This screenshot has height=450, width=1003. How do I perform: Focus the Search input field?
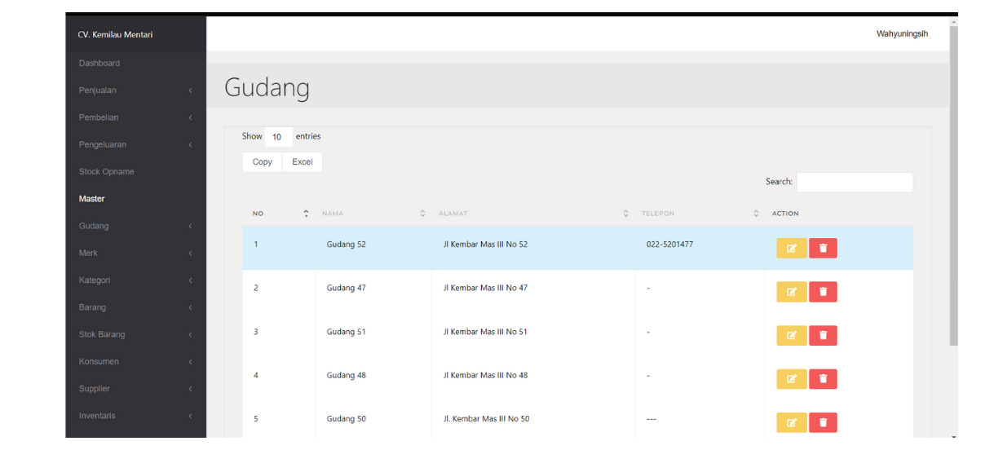tap(855, 183)
